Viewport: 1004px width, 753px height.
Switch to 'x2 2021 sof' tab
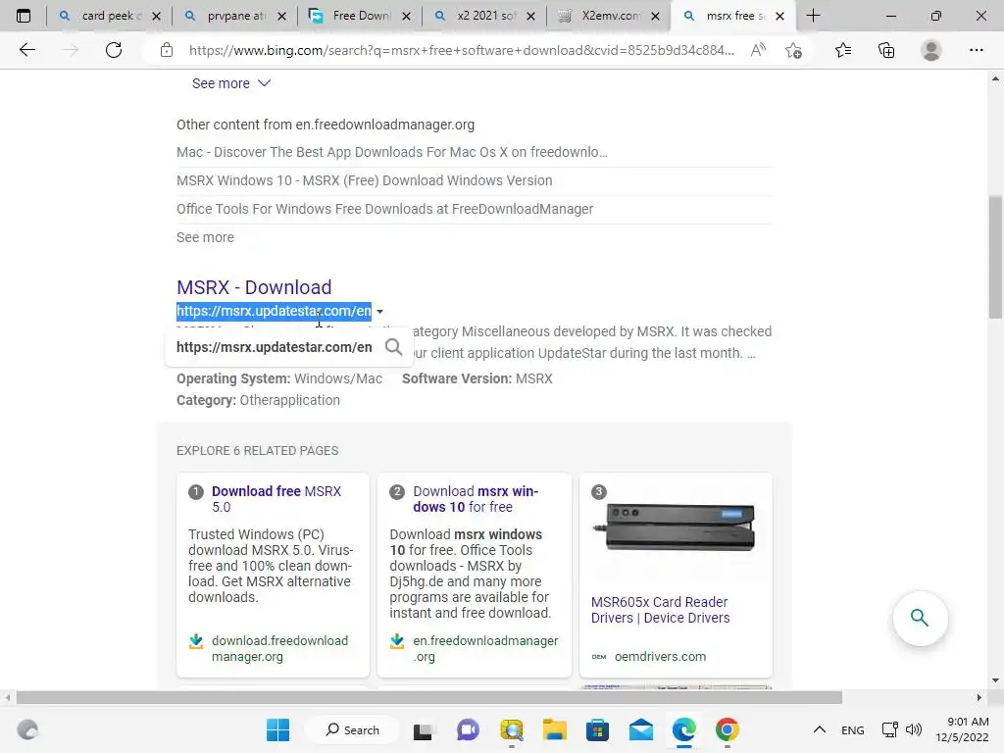484,16
